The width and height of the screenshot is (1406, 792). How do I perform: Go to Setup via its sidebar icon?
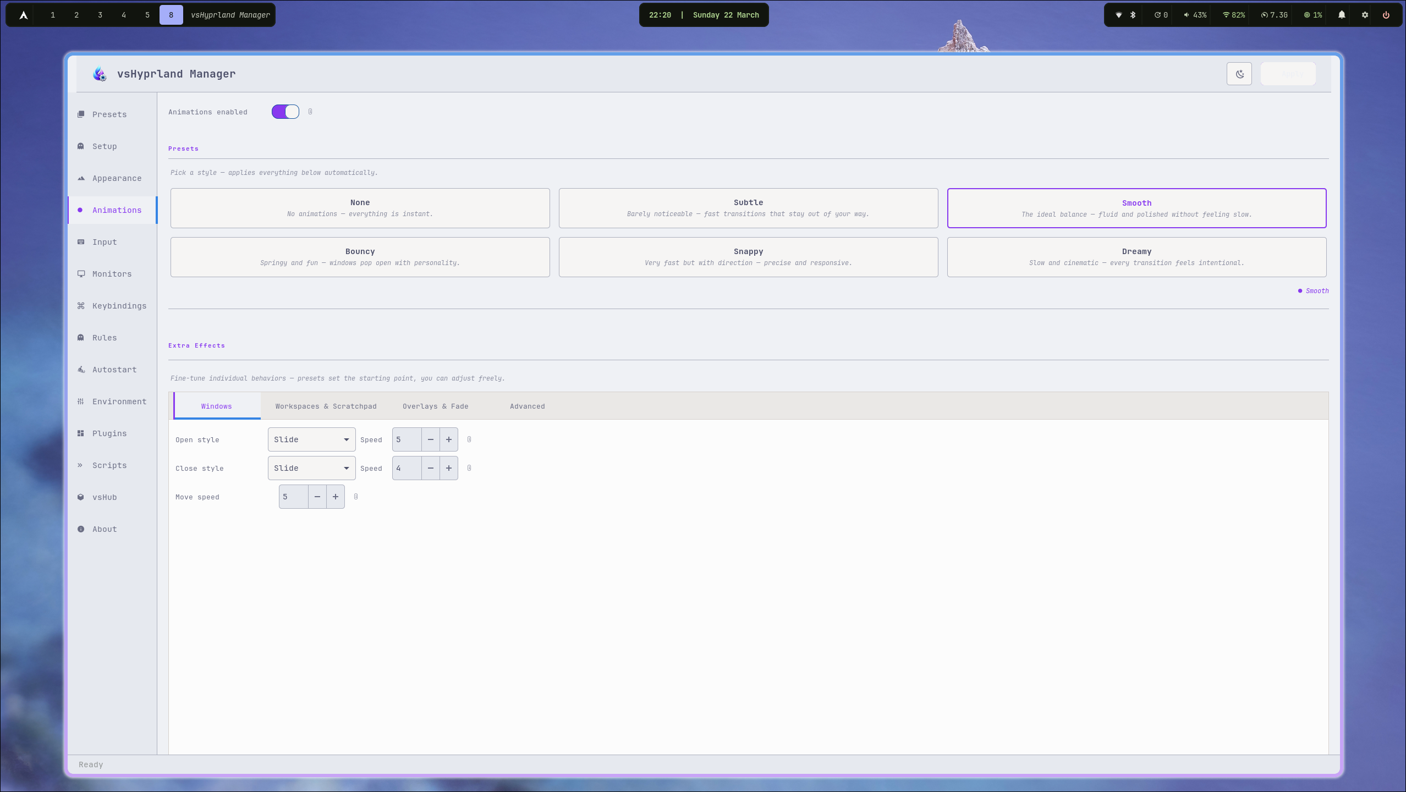click(x=81, y=146)
